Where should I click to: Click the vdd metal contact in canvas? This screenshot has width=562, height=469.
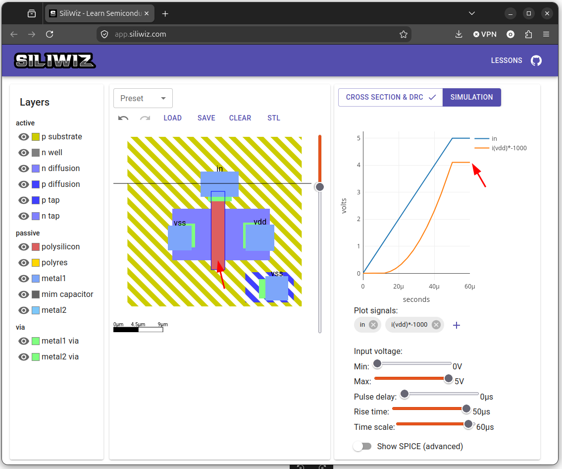pyautogui.click(x=259, y=237)
